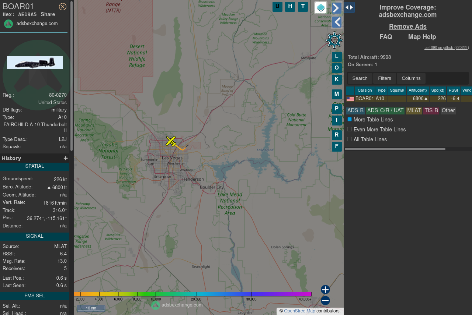Toggle the I map option button

click(x=336, y=120)
